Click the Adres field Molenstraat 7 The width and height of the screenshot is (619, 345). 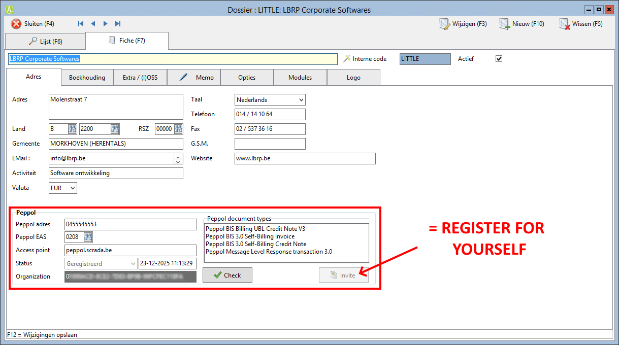tap(116, 107)
